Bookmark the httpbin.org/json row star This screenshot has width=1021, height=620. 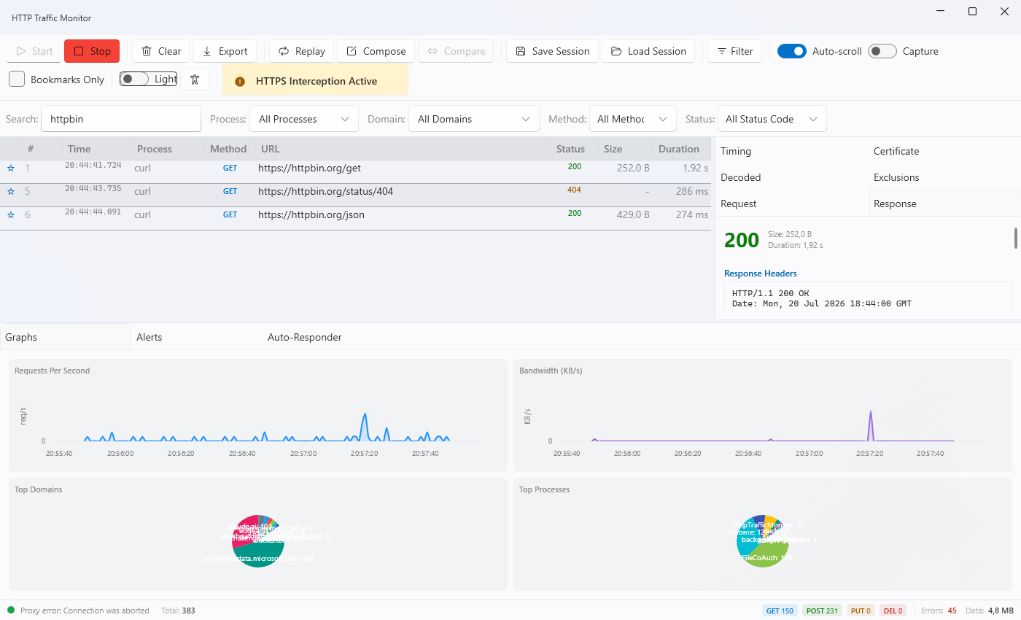tap(11, 215)
